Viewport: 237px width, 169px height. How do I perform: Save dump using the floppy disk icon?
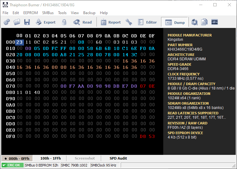pos(27,22)
